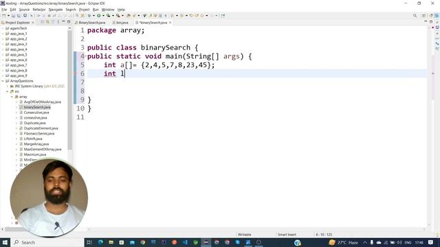The image size is (440, 247).
Task: Open the External Tools dropdown arrow
Action: pos(122,16)
